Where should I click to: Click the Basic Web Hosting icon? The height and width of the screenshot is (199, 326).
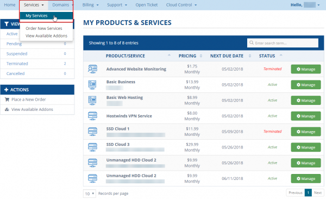pyautogui.click(x=92, y=101)
